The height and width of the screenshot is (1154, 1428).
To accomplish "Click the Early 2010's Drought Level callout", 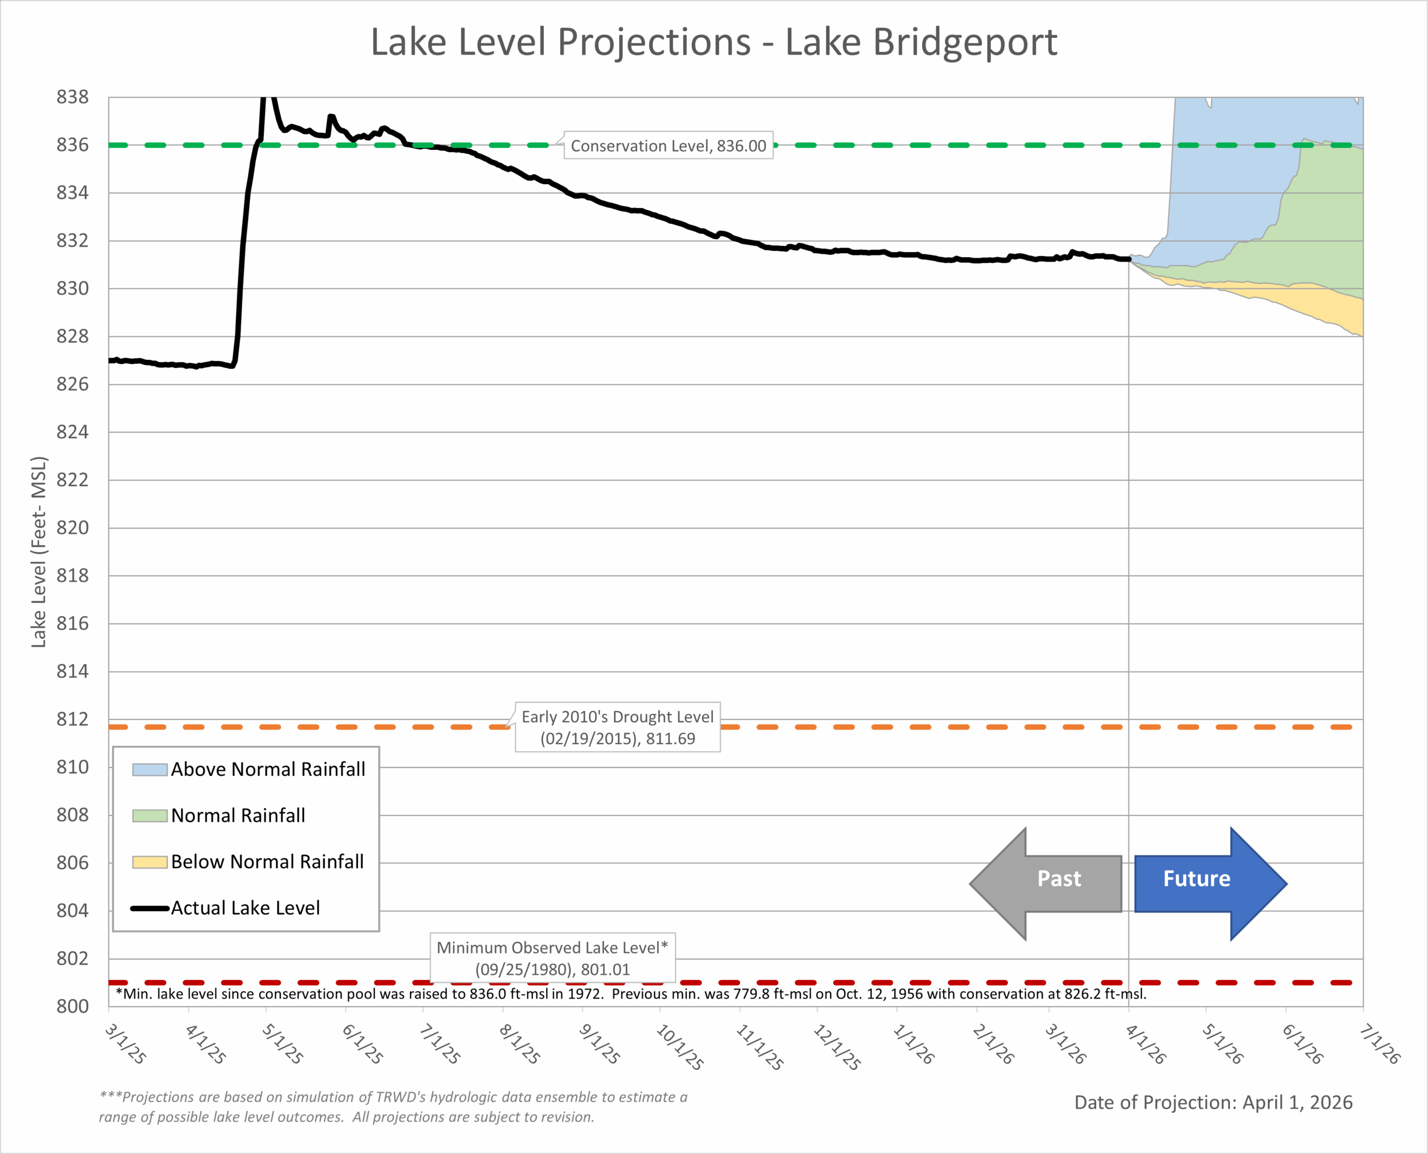I will pos(617,727).
